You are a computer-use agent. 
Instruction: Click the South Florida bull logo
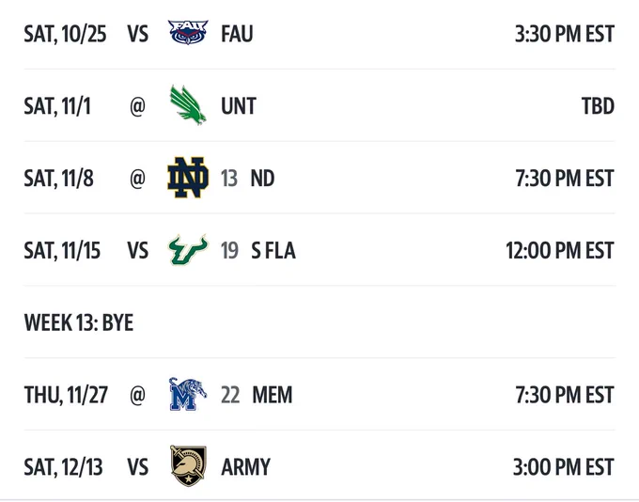coord(188,249)
